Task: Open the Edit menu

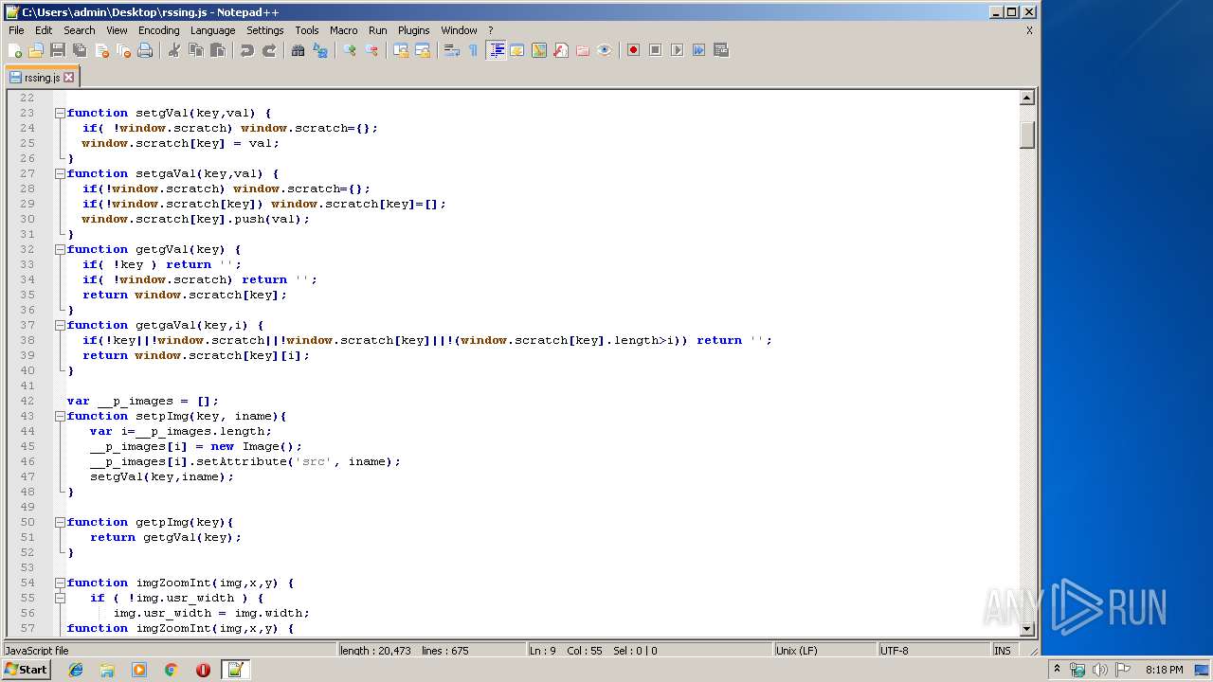Action: click(x=44, y=30)
